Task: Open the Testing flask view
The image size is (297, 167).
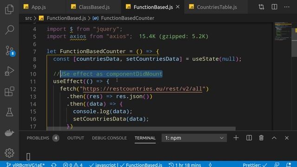Action: [x=9, y=112]
